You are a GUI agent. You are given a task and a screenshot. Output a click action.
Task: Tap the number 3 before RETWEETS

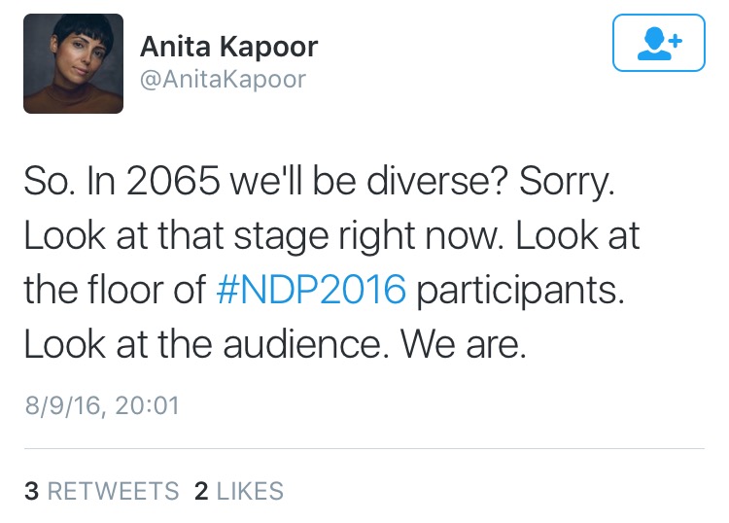31,491
